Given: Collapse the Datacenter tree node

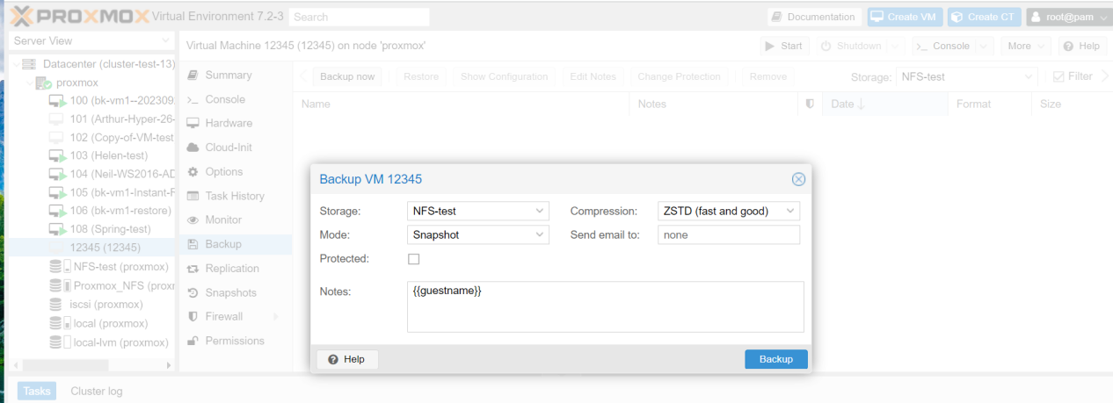Looking at the screenshot, I should coord(16,64).
